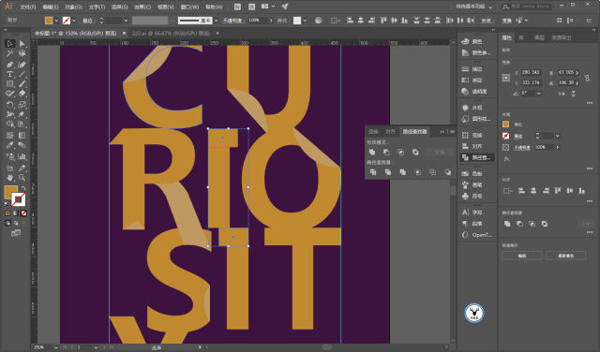The image size is (600, 352).
Task: Click the 编组 Group button
Action: pos(522,256)
